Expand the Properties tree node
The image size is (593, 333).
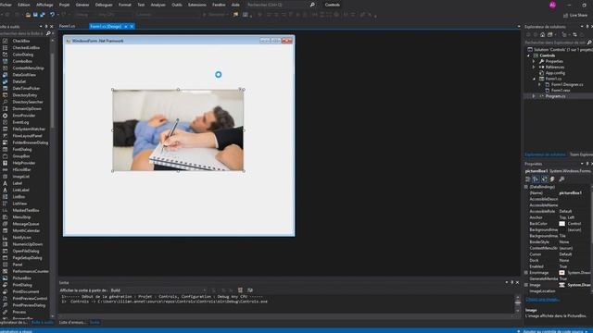(534, 61)
